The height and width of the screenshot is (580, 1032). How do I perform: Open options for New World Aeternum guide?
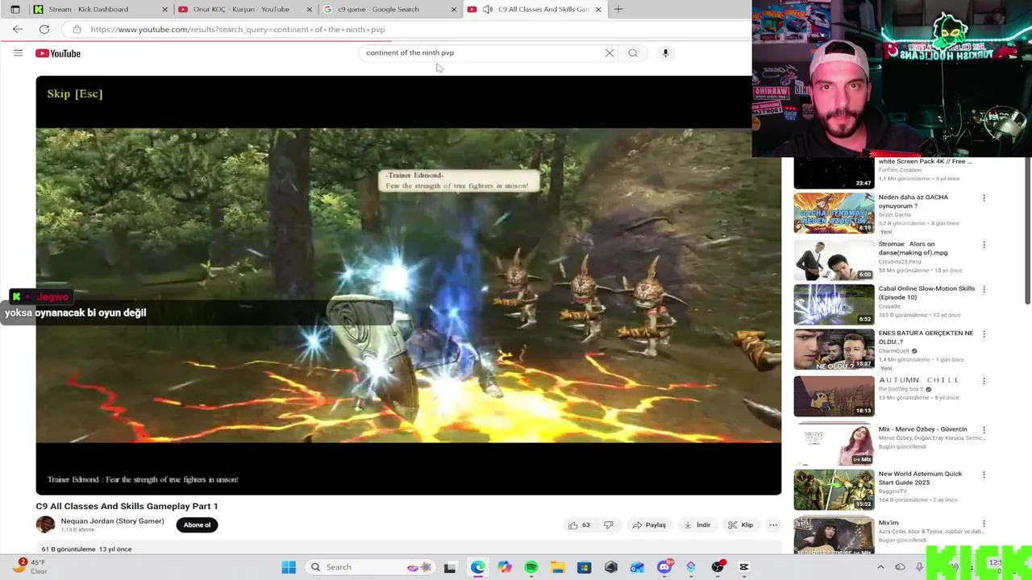pyautogui.click(x=984, y=475)
